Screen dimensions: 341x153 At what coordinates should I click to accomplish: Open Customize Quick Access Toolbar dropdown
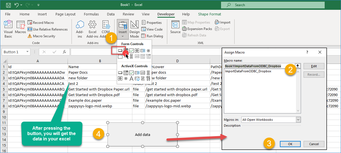[x=38, y=5]
